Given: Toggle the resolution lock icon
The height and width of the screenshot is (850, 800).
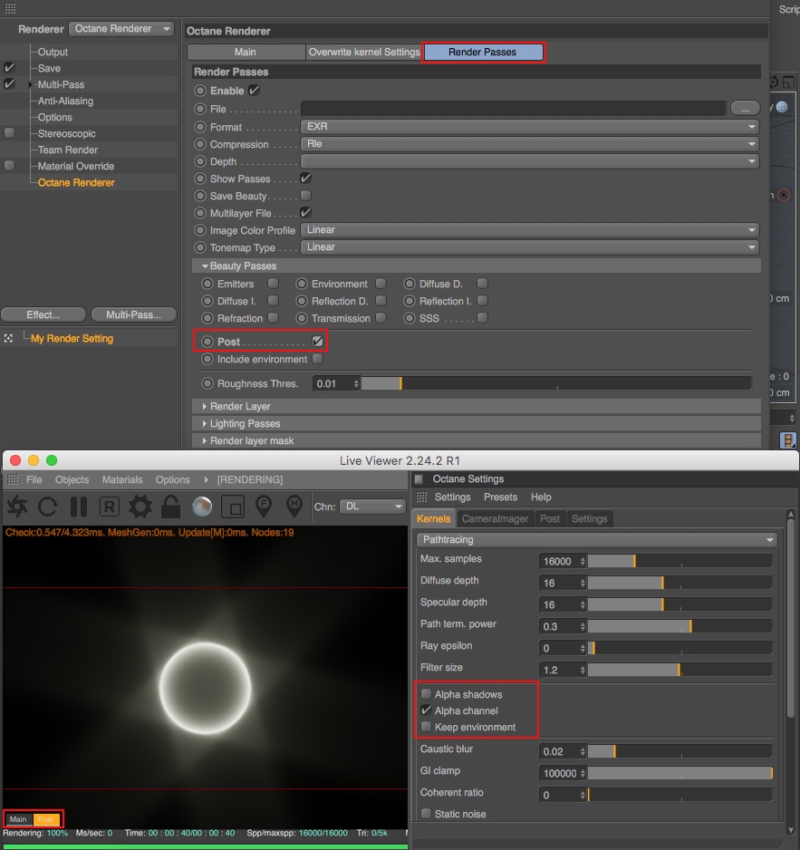Looking at the screenshot, I should pos(170,507).
